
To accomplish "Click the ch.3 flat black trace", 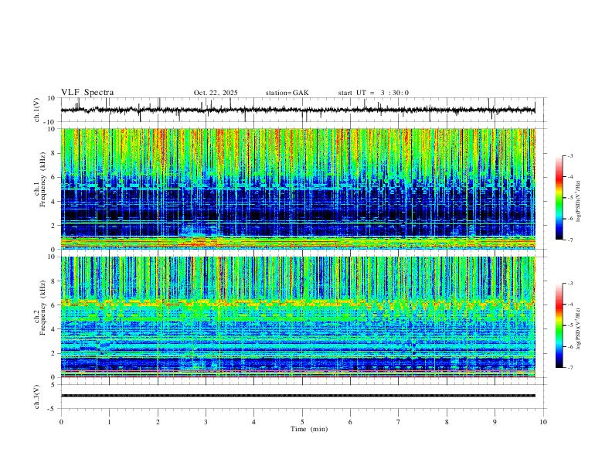I will pyautogui.click(x=297, y=396).
